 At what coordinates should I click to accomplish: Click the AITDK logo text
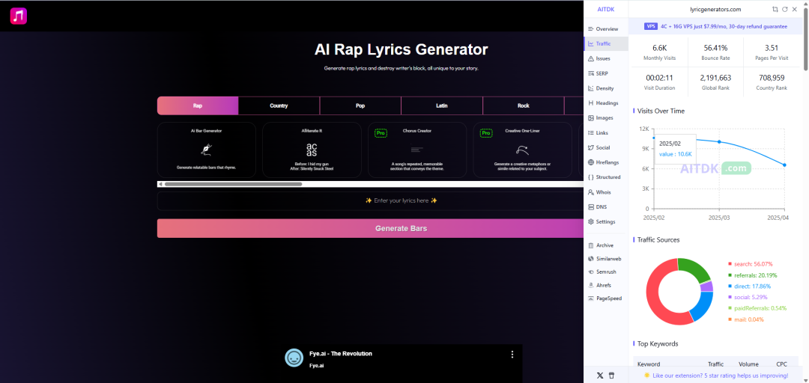click(605, 9)
